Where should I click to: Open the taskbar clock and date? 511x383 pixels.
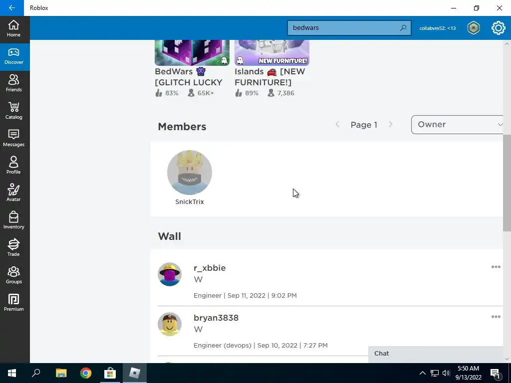coord(468,373)
